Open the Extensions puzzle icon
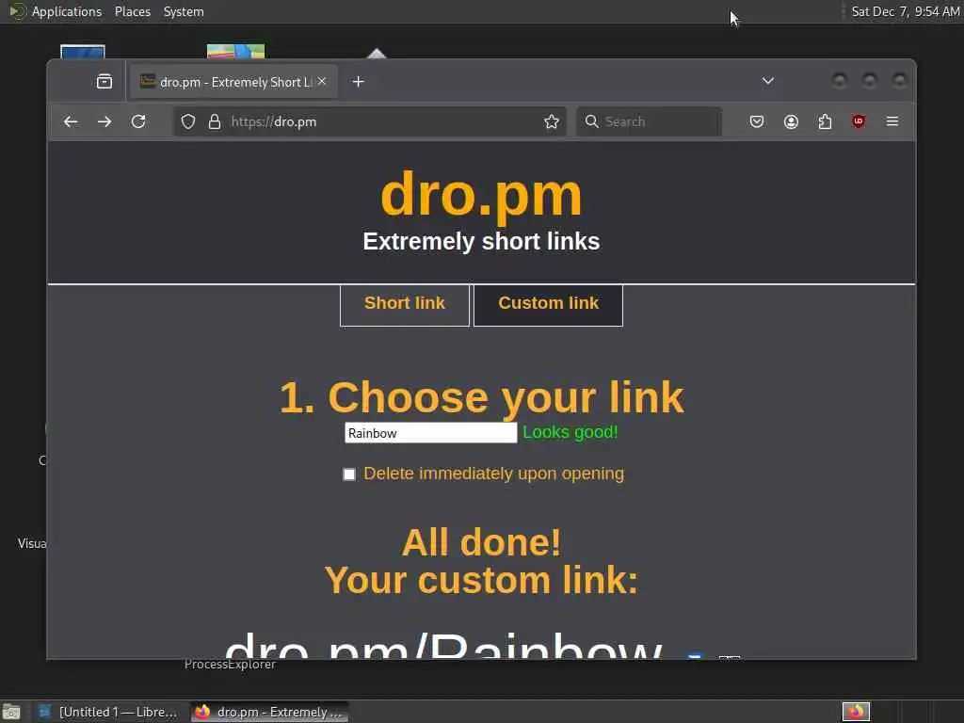Image resolution: width=964 pixels, height=723 pixels. 825,121
